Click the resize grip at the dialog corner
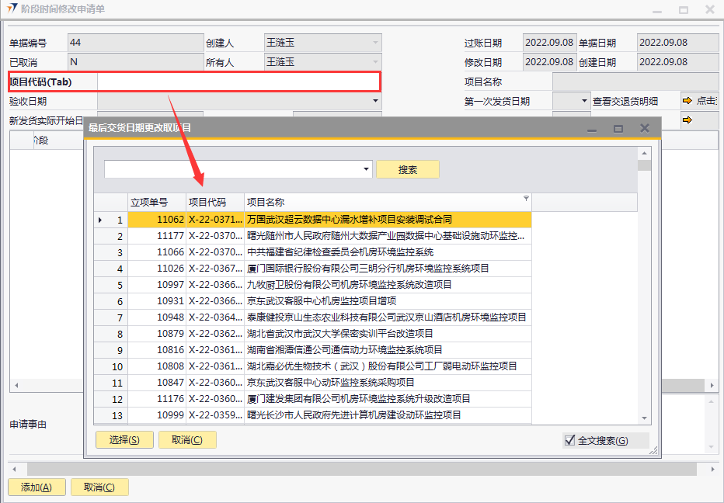Image resolution: width=724 pixels, height=503 pixels. click(x=654, y=450)
